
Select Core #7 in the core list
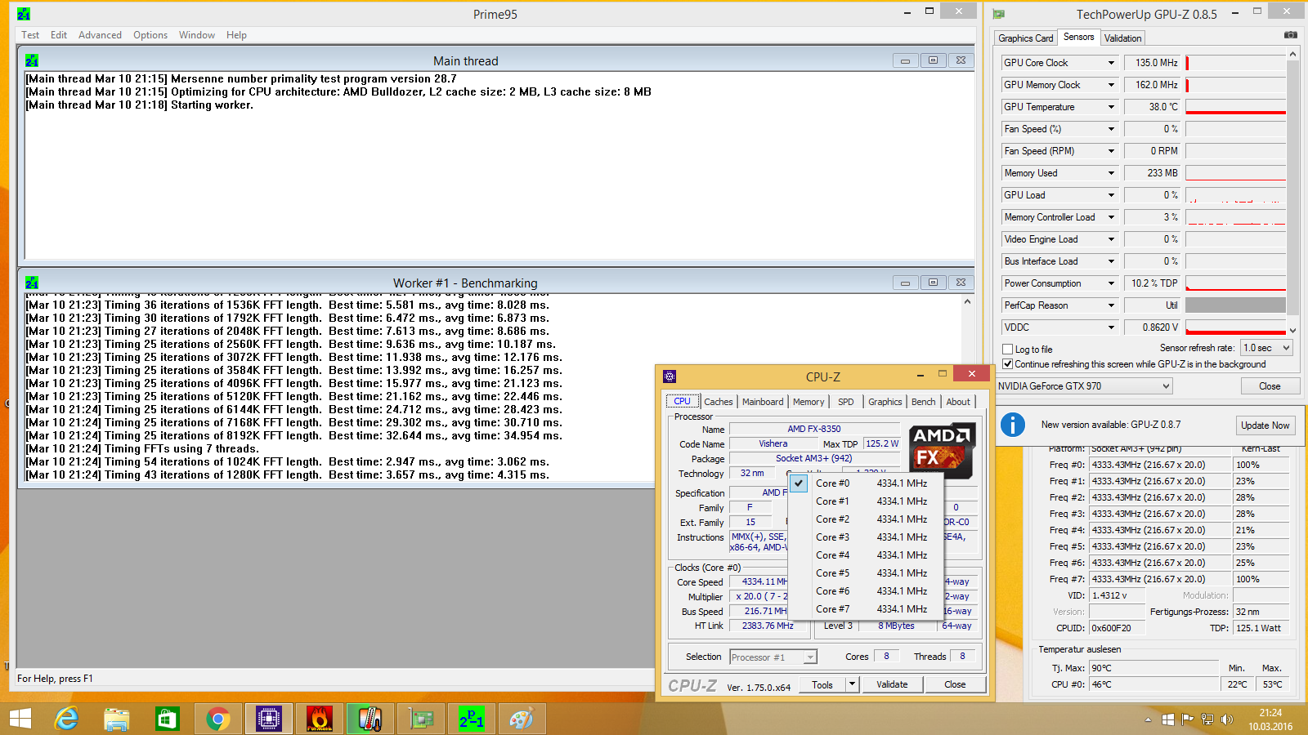click(866, 609)
